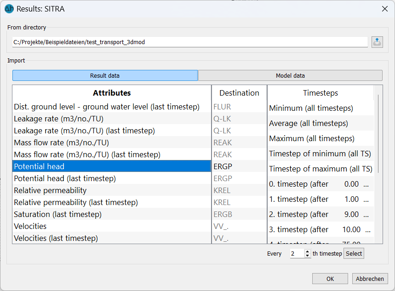
Task: Select 1. timestep (after 1.00)
Action: coord(321,199)
